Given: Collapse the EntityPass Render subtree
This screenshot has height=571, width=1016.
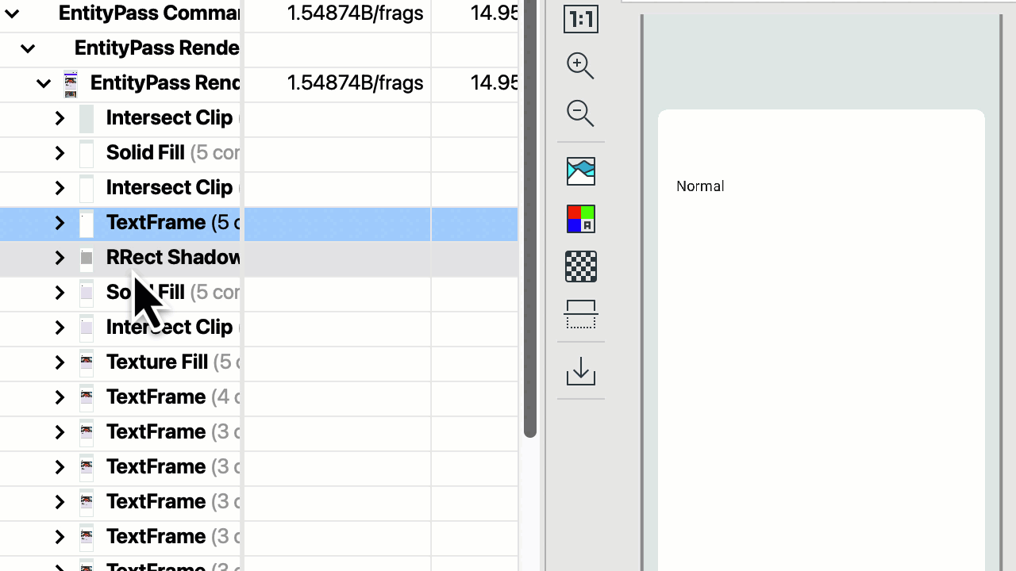Looking at the screenshot, I should coord(28,48).
